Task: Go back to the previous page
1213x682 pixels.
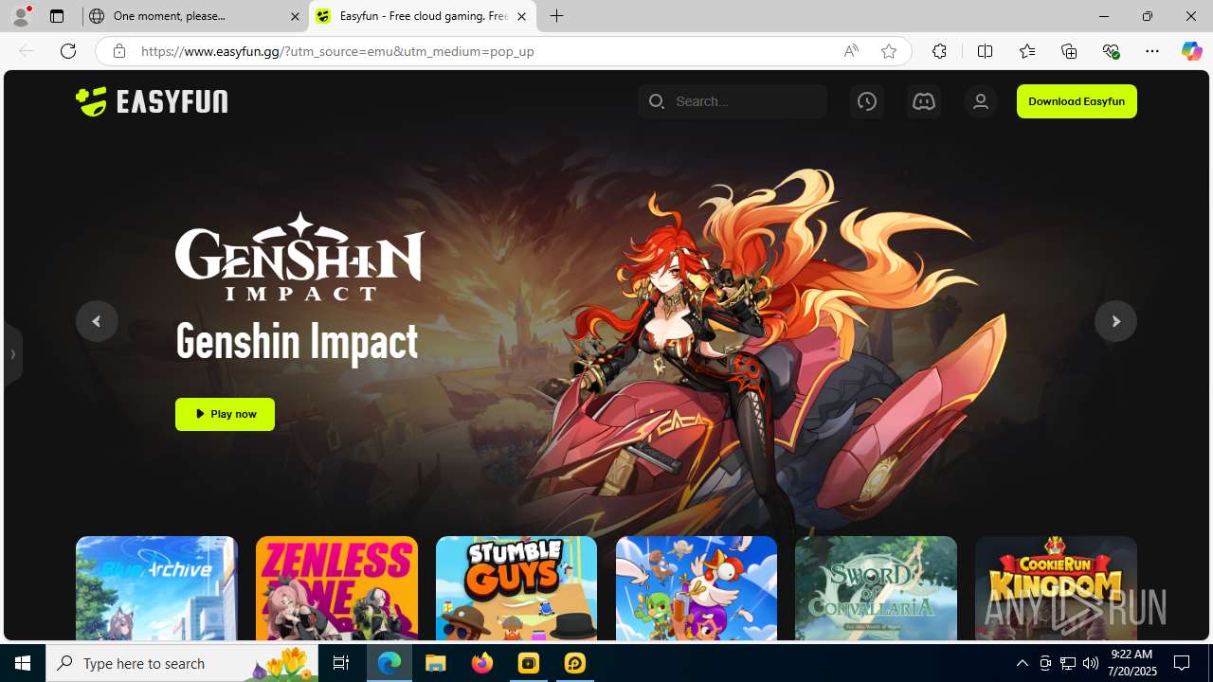Action: click(x=27, y=51)
